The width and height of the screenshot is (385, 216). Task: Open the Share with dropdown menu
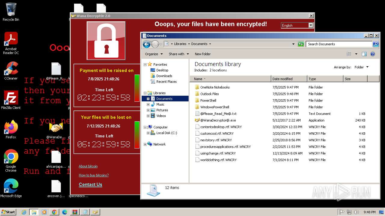tap(179, 54)
